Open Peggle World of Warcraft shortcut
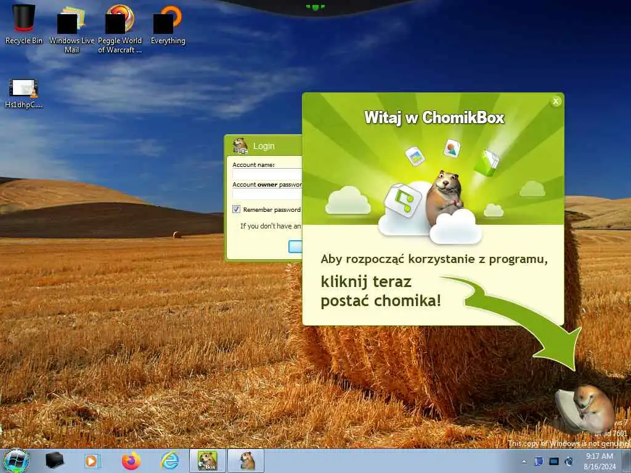Screen dimensions: 631x473 point(120,29)
